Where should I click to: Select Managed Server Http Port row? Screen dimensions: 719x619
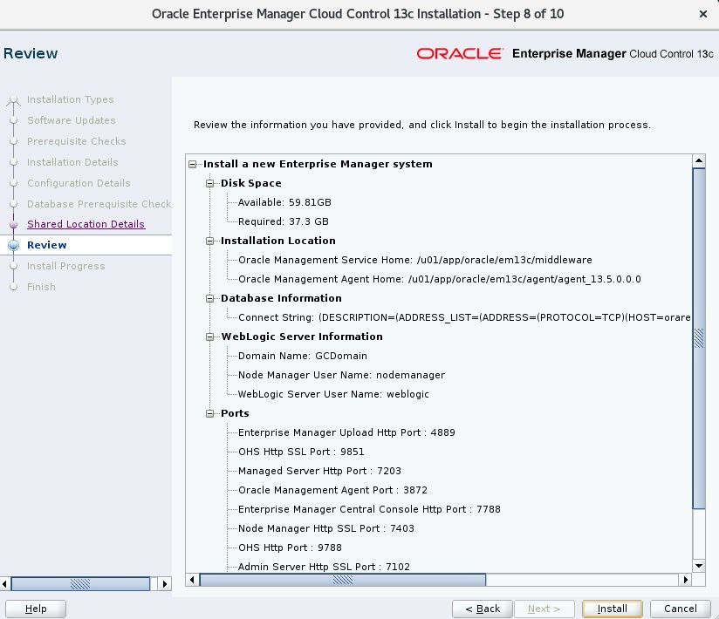coord(319,472)
